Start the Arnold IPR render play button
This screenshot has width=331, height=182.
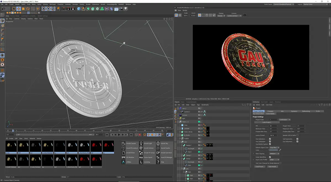tap(176, 15)
